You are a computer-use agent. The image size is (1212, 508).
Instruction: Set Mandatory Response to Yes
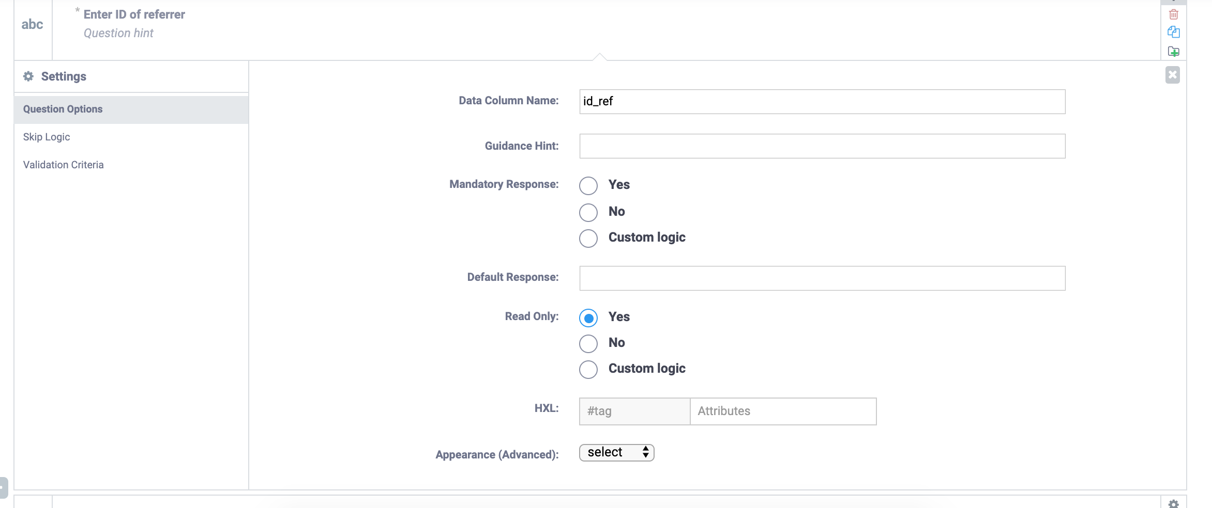point(588,186)
